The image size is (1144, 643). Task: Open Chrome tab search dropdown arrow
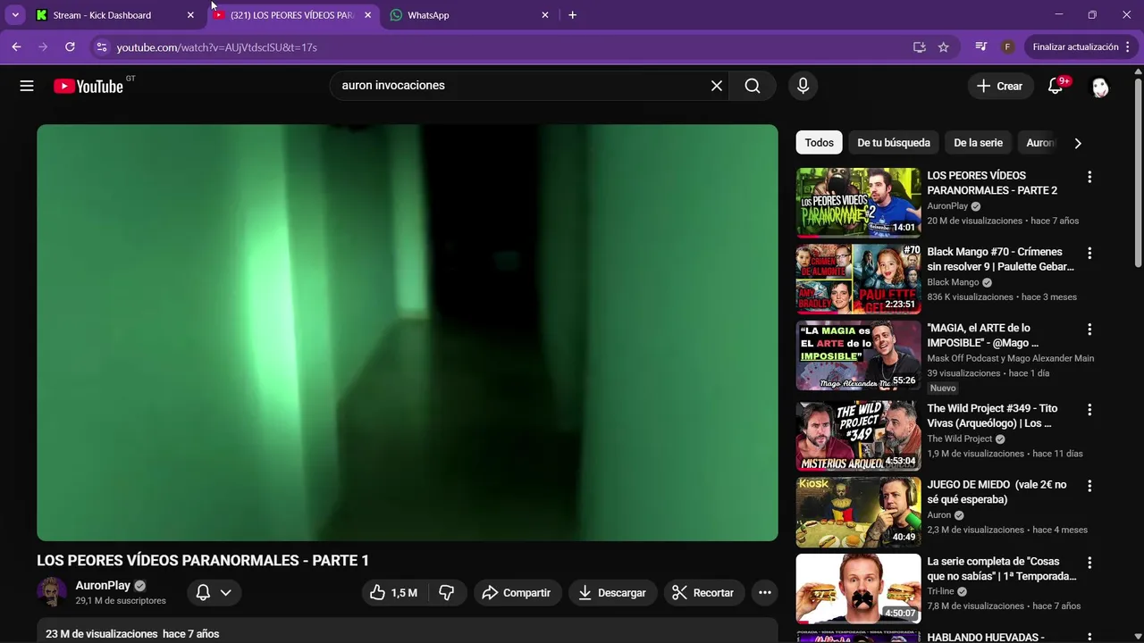(15, 15)
